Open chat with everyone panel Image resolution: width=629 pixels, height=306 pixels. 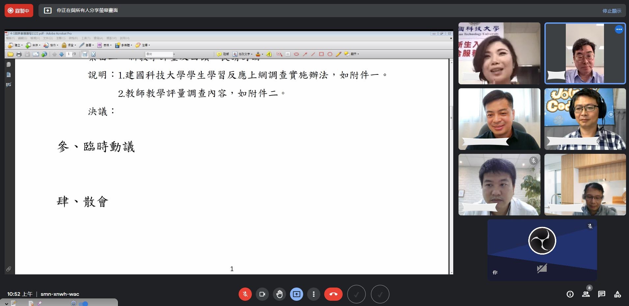pos(602,294)
